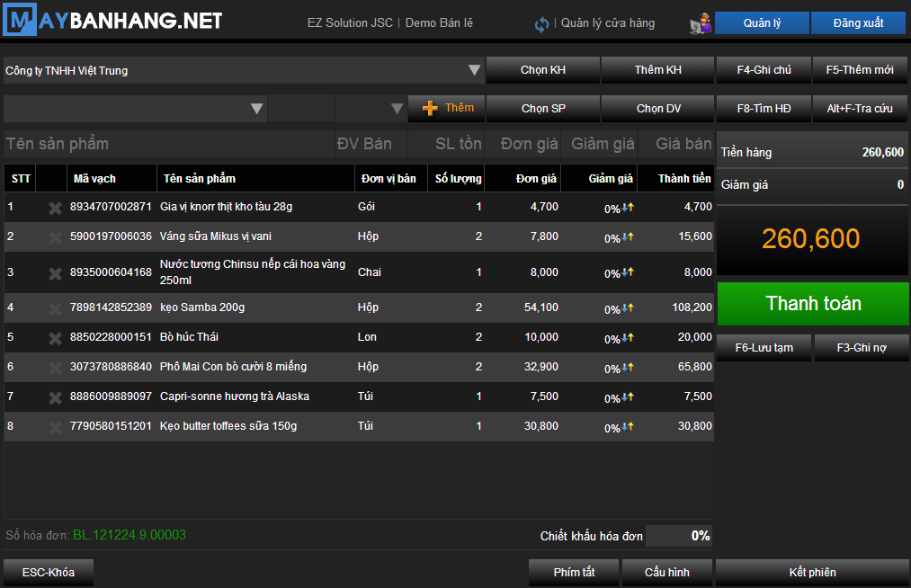
Task: Click Đăng xuất to log out
Action: (857, 23)
